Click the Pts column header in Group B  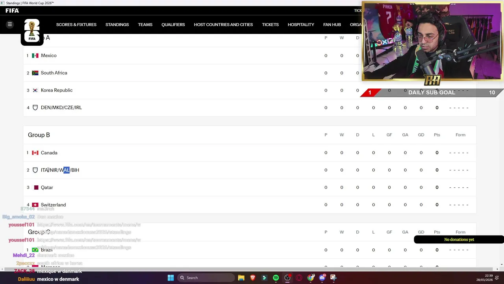[x=437, y=135]
